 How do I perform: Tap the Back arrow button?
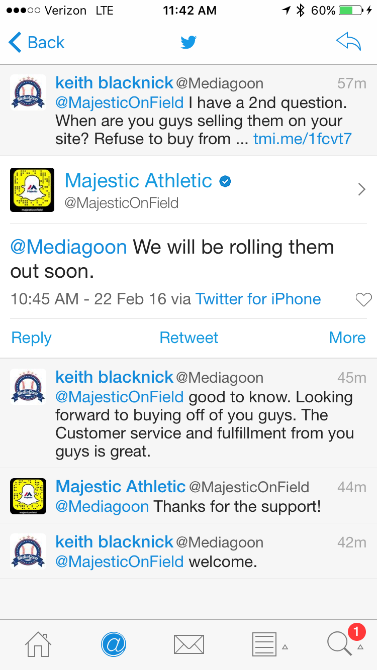pyautogui.click(x=36, y=43)
